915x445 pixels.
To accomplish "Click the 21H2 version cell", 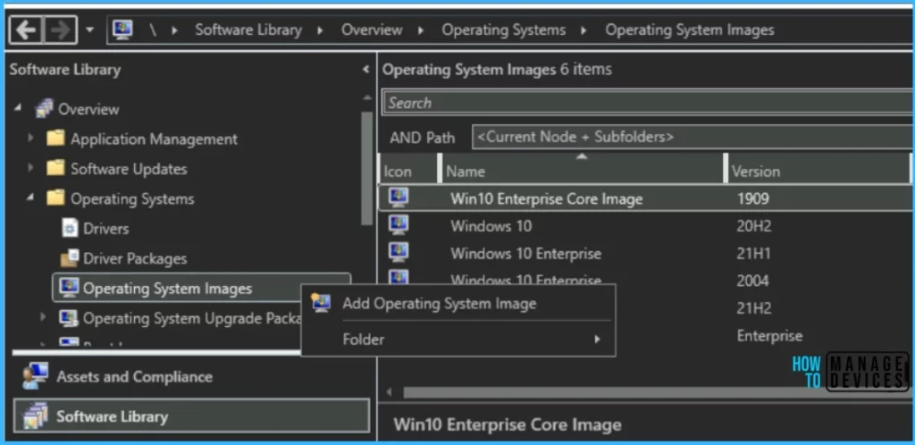I will (x=754, y=308).
